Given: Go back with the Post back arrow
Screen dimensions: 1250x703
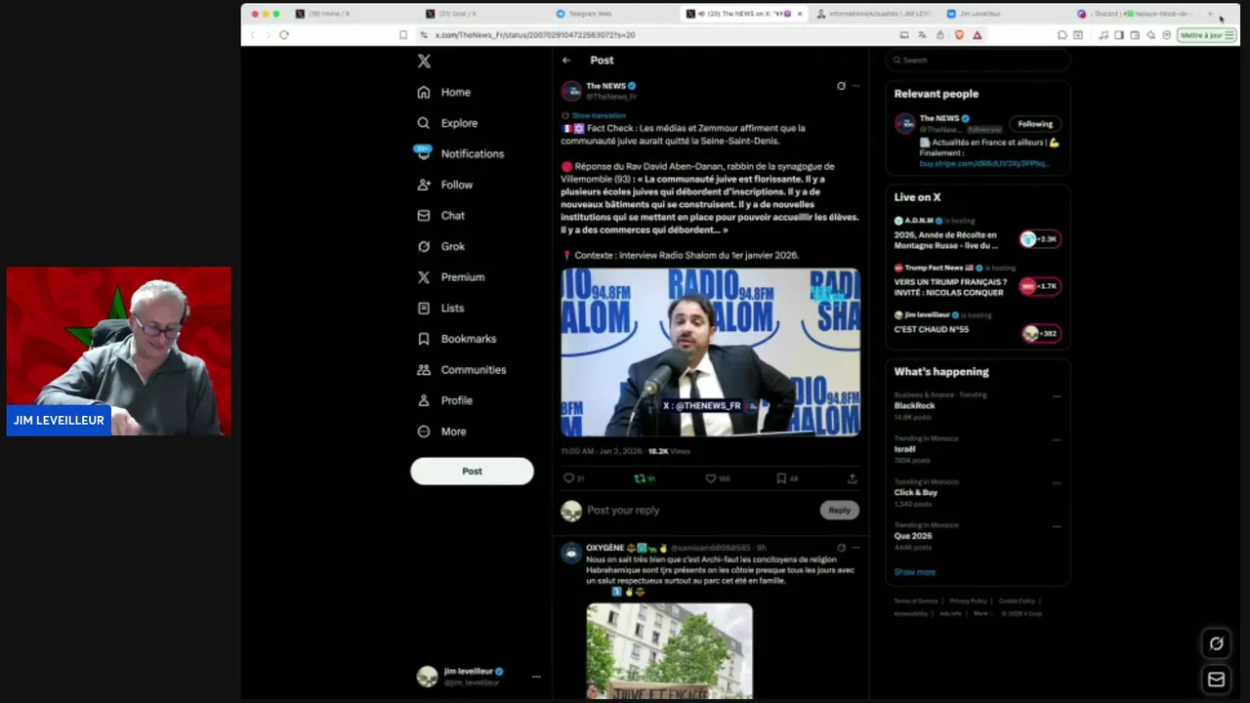Looking at the screenshot, I should coord(566,61).
